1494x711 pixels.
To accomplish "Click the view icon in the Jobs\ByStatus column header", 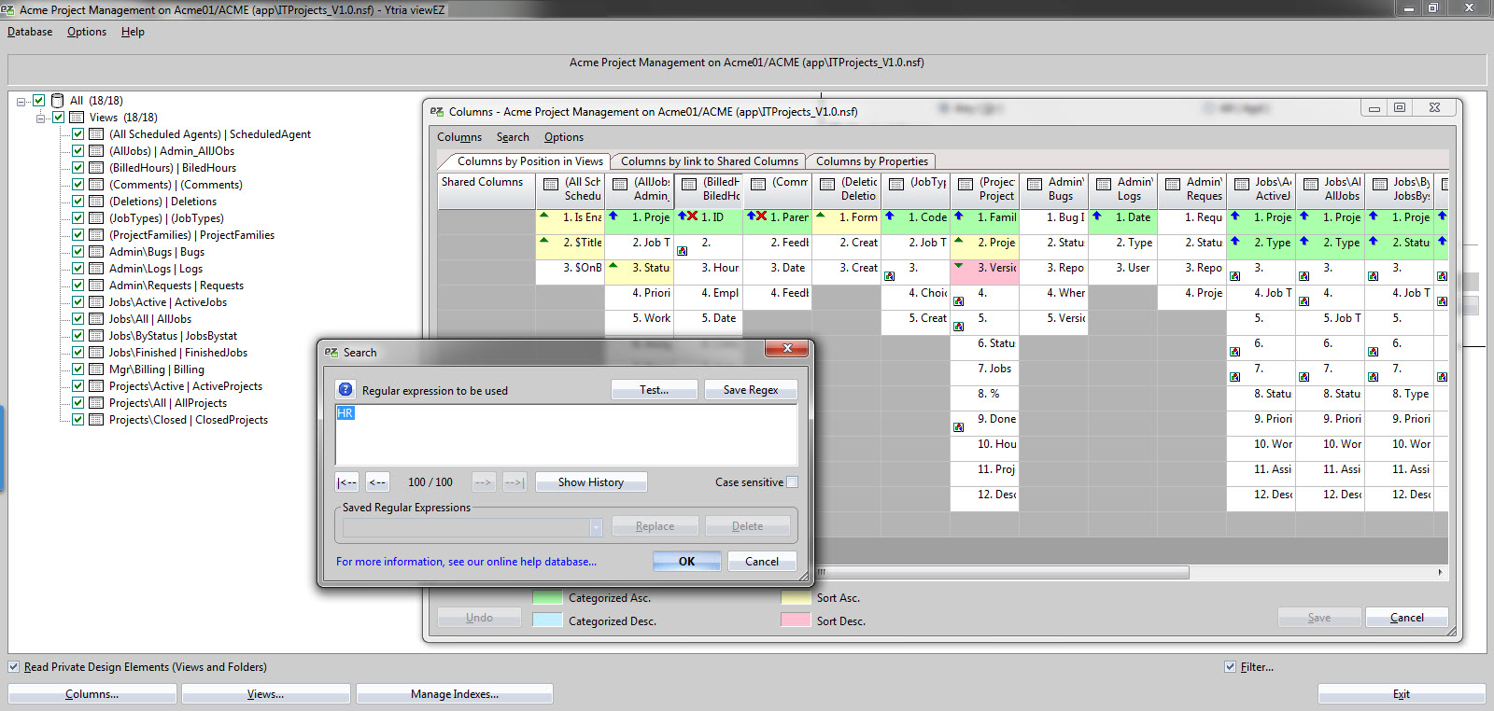I will [1380, 184].
